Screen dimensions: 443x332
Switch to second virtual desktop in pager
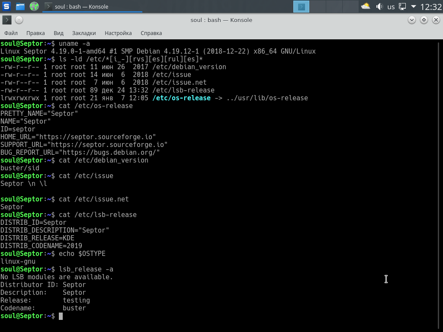pos(318,6)
